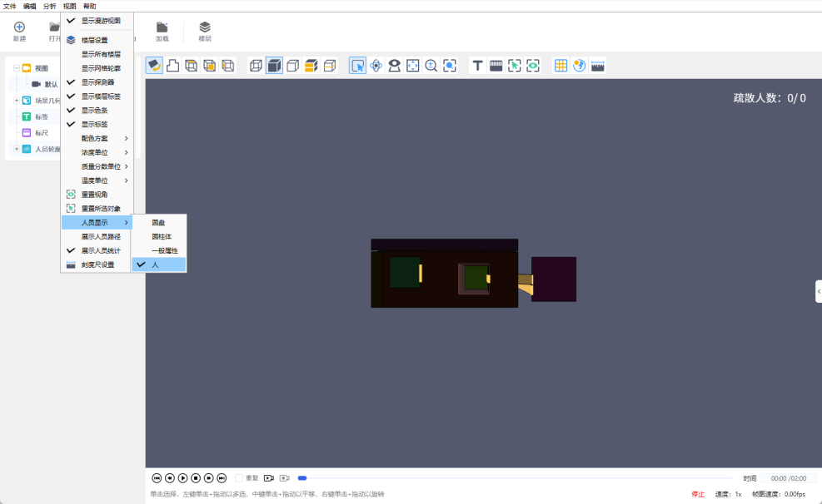The width and height of the screenshot is (822, 504).
Task: Click the playback progress slider handle
Action: [302, 478]
